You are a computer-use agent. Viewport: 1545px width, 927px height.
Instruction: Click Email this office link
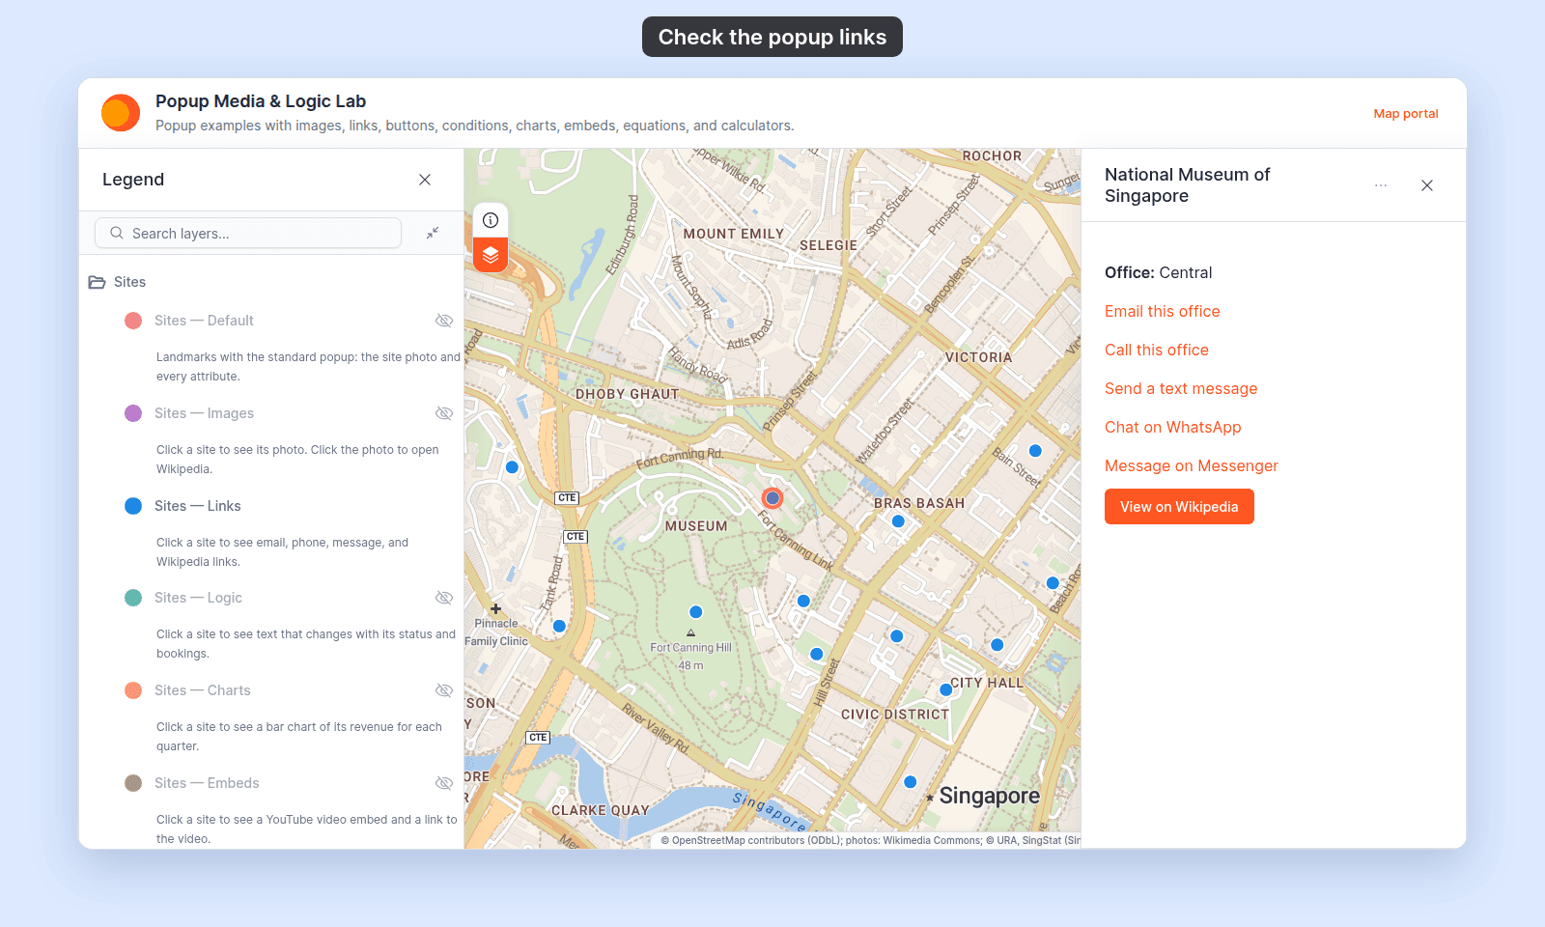click(x=1162, y=311)
